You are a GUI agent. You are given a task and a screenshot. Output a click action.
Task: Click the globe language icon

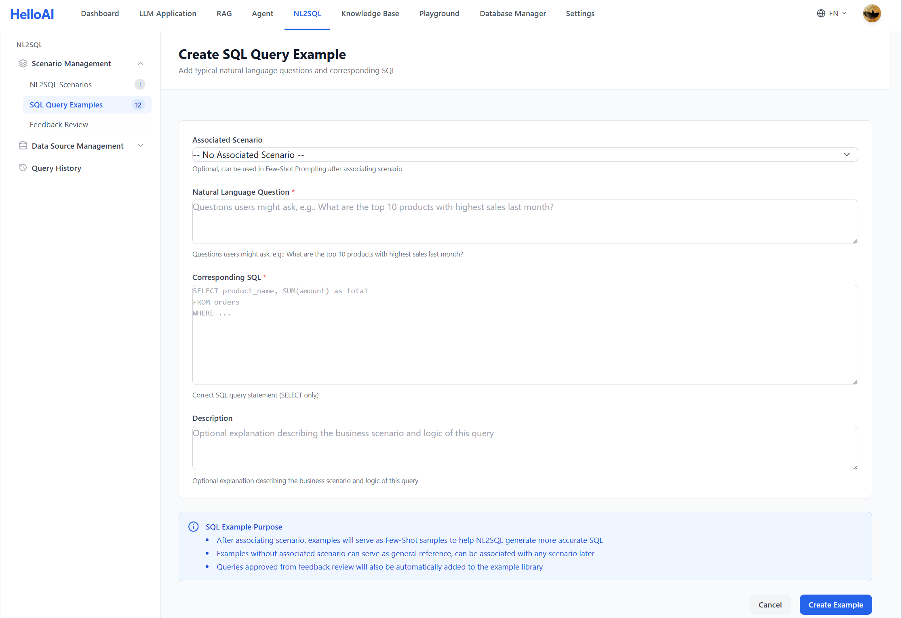point(821,13)
